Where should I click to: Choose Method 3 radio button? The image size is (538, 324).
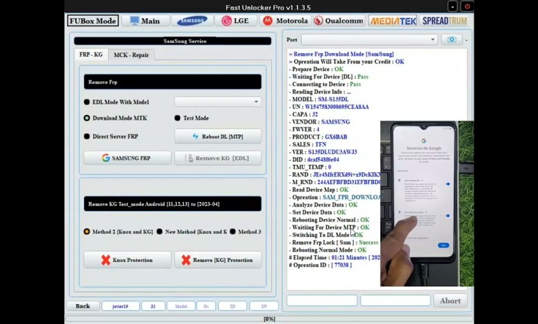246,232
